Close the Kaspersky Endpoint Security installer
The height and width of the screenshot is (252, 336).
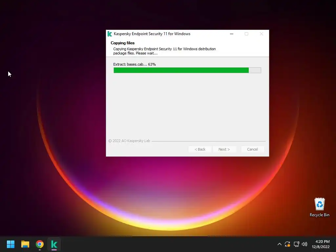coord(262,34)
